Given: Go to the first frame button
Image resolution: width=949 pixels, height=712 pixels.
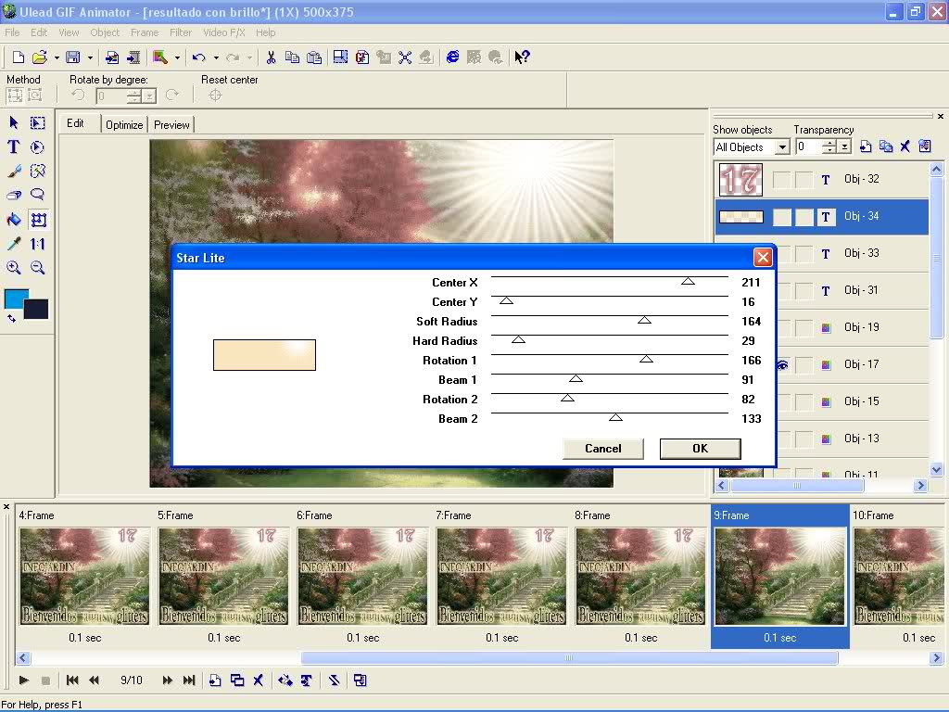Looking at the screenshot, I should pyautogui.click(x=72, y=680).
